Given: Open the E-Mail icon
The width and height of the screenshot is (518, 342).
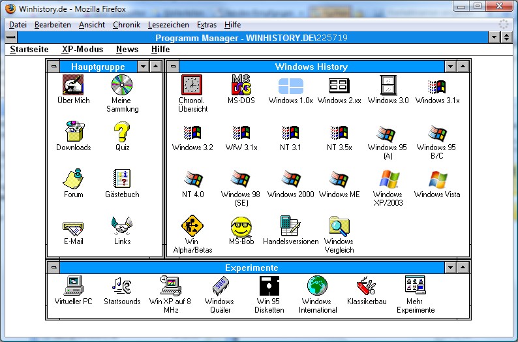Looking at the screenshot, I should pyautogui.click(x=73, y=228).
